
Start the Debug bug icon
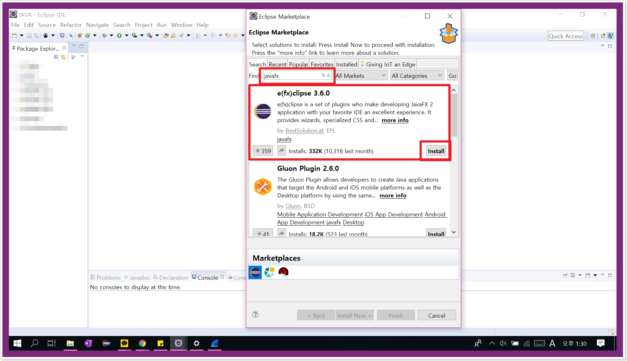tap(104, 35)
